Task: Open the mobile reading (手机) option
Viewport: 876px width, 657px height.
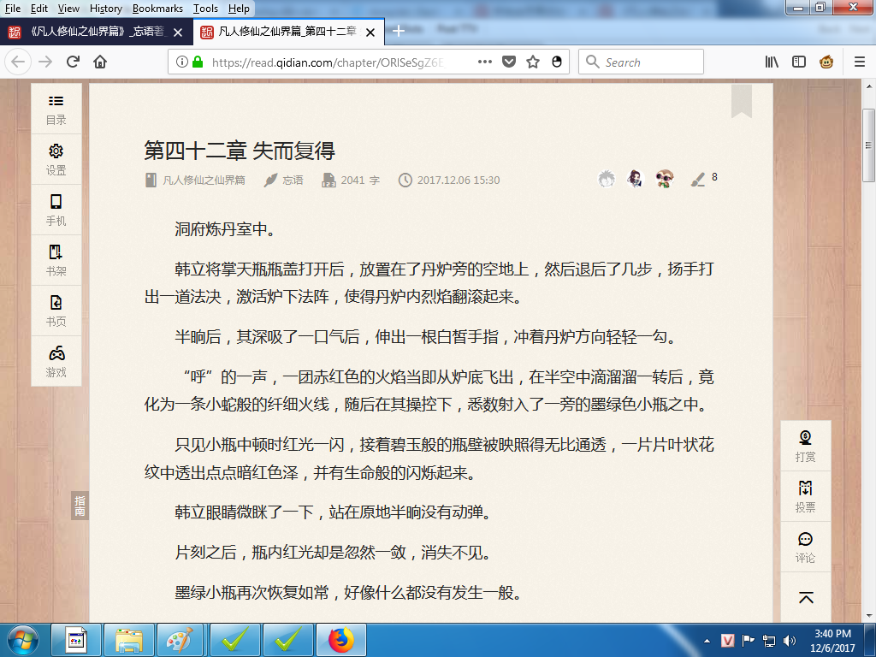Action: [55, 210]
